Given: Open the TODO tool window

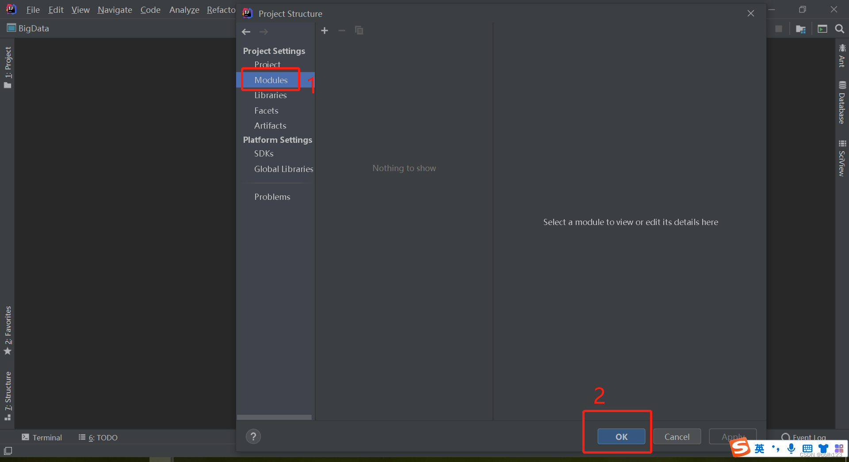Looking at the screenshot, I should click(98, 437).
